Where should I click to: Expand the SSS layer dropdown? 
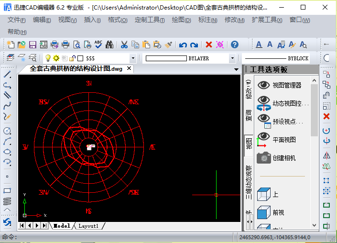(133, 58)
